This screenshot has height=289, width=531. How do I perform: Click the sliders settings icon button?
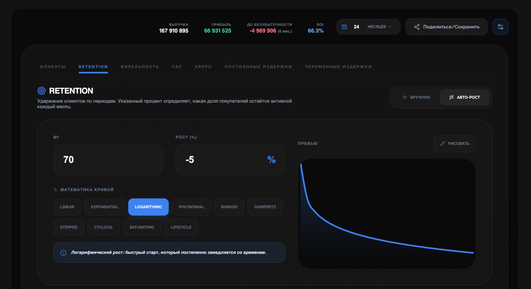(x=500, y=27)
